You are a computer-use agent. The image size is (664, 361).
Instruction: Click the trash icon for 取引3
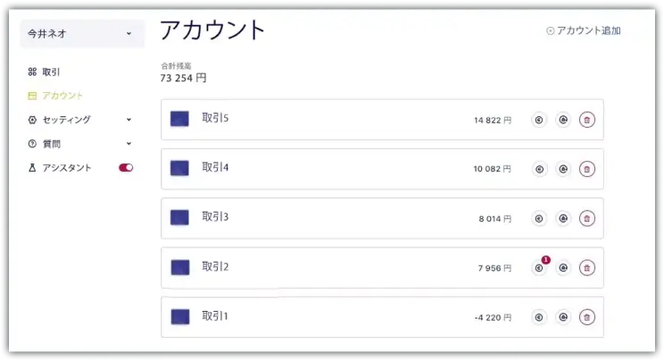tap(586, 218)
